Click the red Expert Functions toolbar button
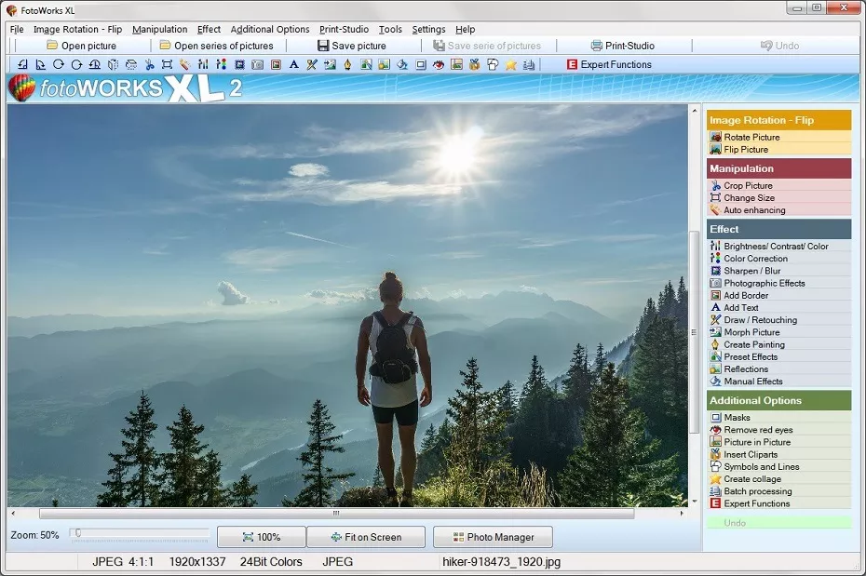The width and height of the screenshot is (866, 576). [608, 65]
